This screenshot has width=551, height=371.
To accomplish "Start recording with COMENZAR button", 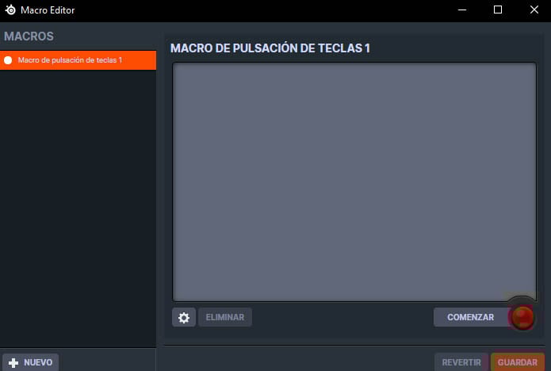I will coord(471,317).
